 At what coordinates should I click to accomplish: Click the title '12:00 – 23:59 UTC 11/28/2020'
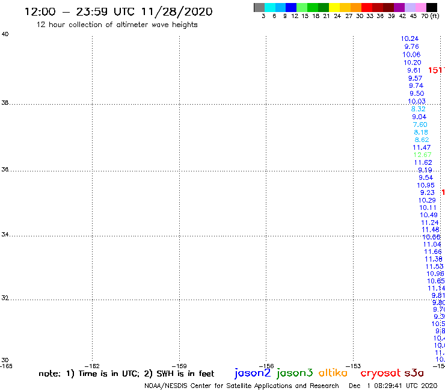tap(118, 11)
